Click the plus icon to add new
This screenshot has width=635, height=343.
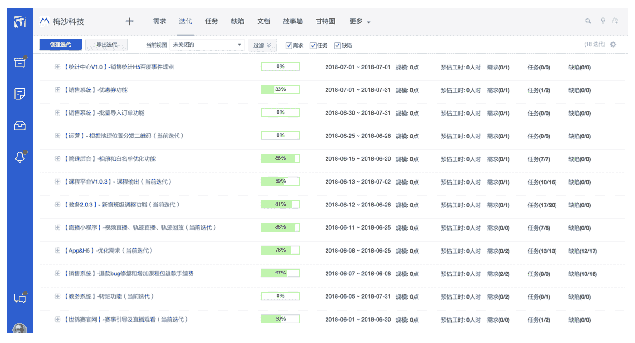[x=129, y=21]
